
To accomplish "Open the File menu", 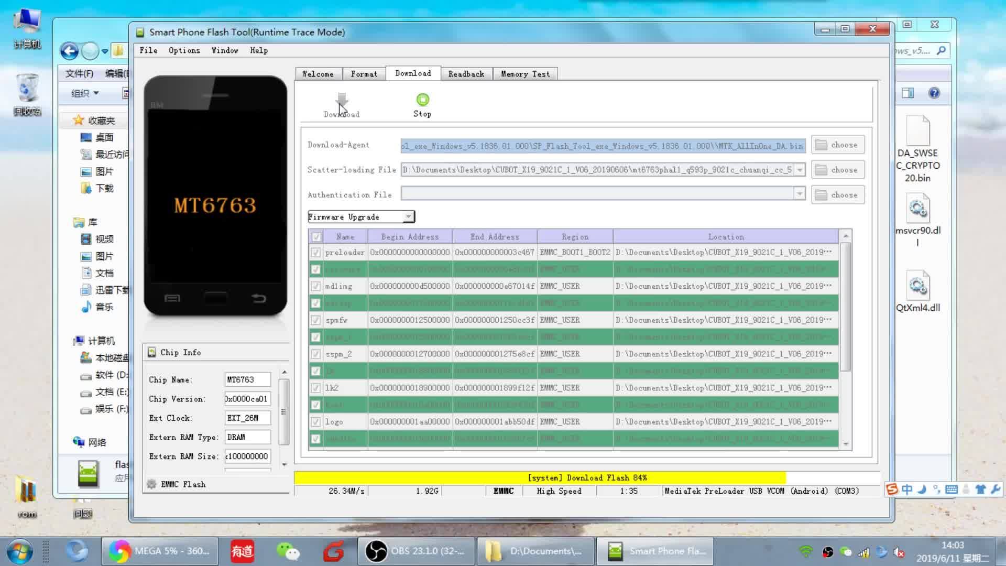I will point(148,50).
